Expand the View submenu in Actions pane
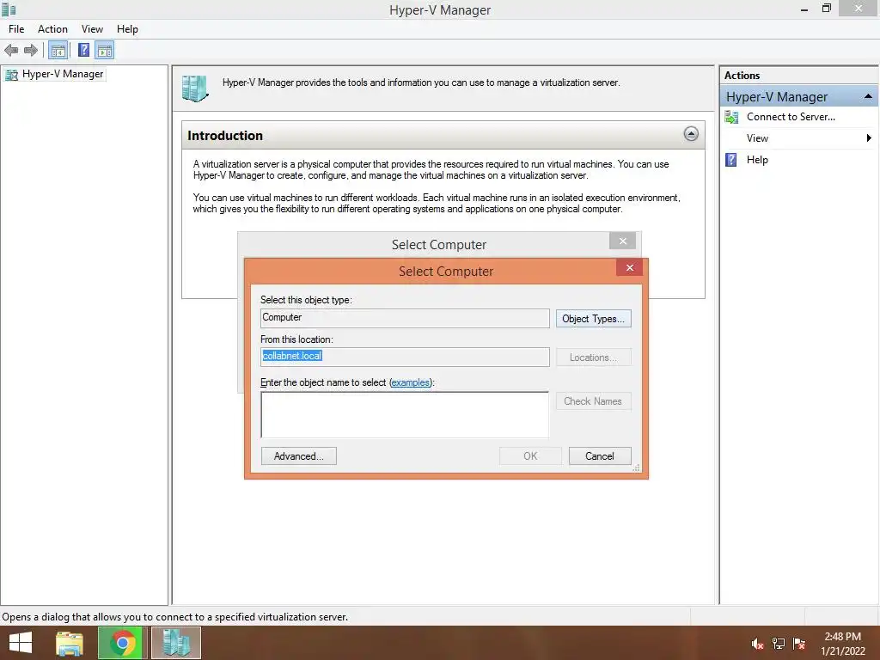This screenshot has width=880, height=660. (868, 138)
